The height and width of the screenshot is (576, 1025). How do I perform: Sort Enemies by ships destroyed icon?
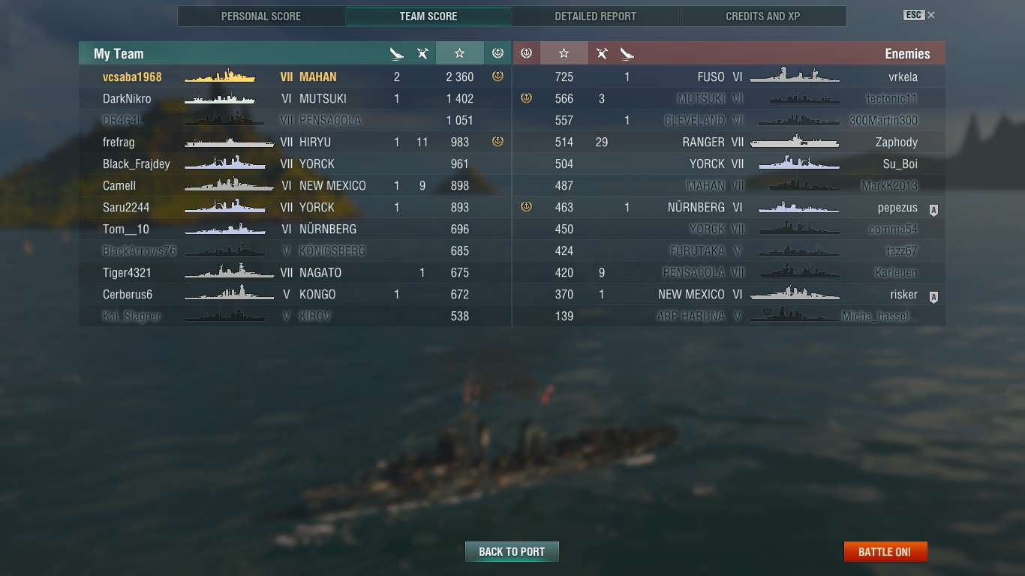click(x=627, y=53)
